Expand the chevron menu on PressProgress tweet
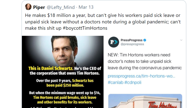 coord(181,40)
